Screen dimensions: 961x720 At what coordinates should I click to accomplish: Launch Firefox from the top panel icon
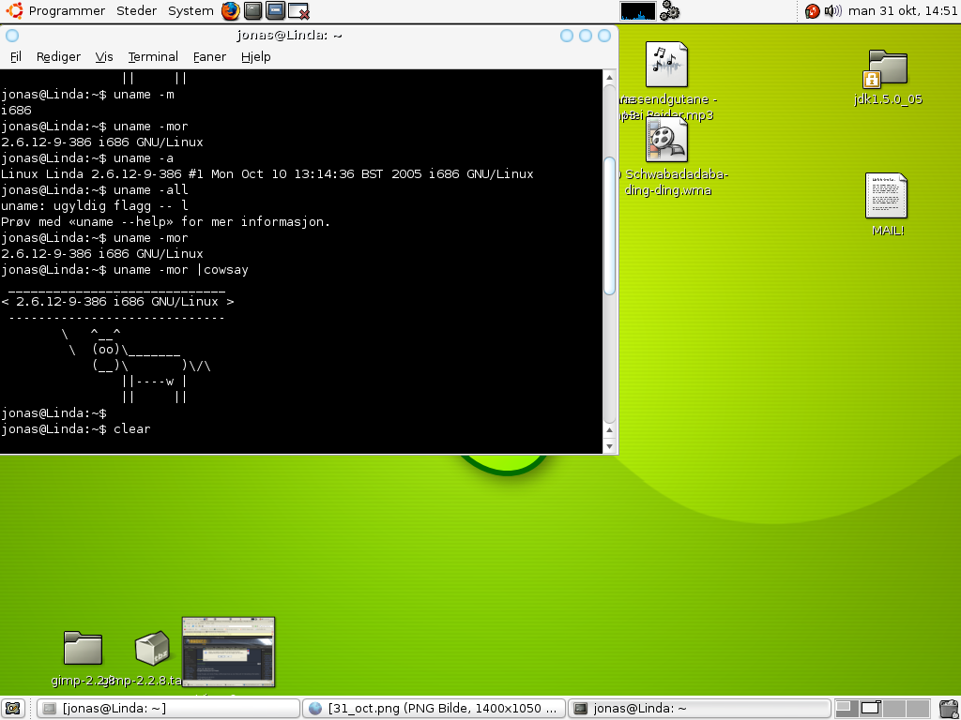[x=231, y=11]
